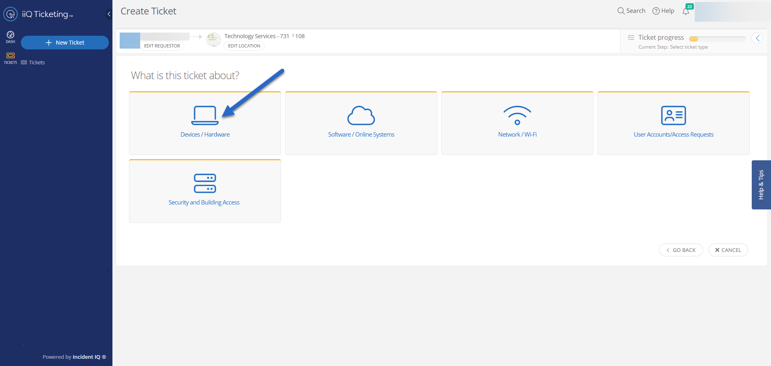Viewport: 771px width, 366px height.
Task: Open the Tickets menu item
Action: tap(37, 63)
